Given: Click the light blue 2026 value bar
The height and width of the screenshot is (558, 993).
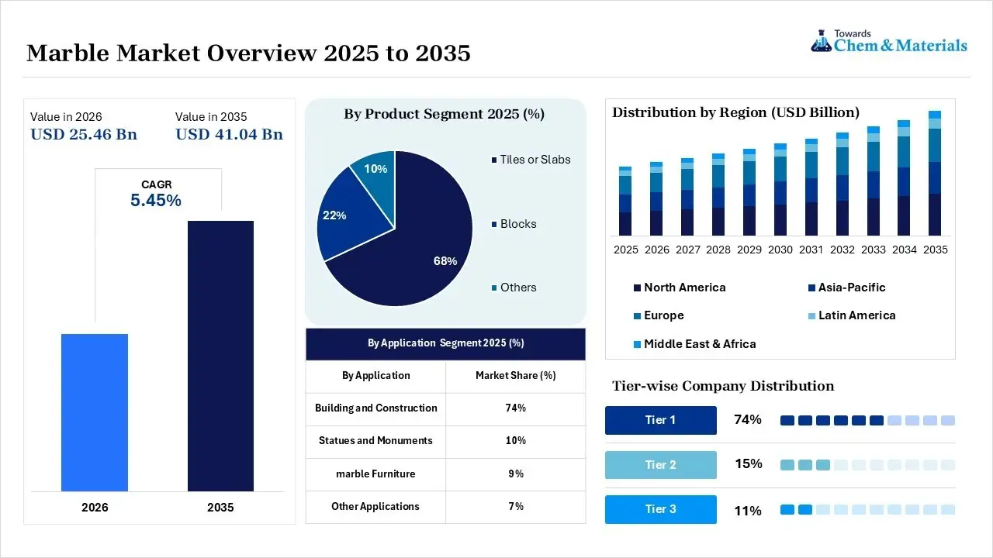Looking at the screenshot, I should (95, 413).
